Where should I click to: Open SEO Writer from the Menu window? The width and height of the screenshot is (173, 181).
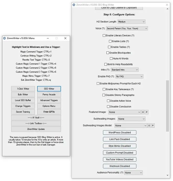[49, 89]
